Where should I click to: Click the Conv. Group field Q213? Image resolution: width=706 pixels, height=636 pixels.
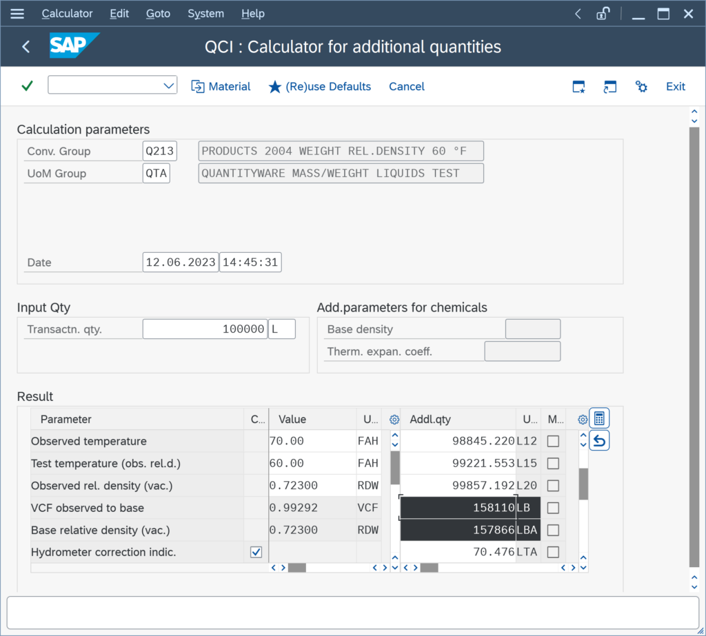[x=159, y=151]
